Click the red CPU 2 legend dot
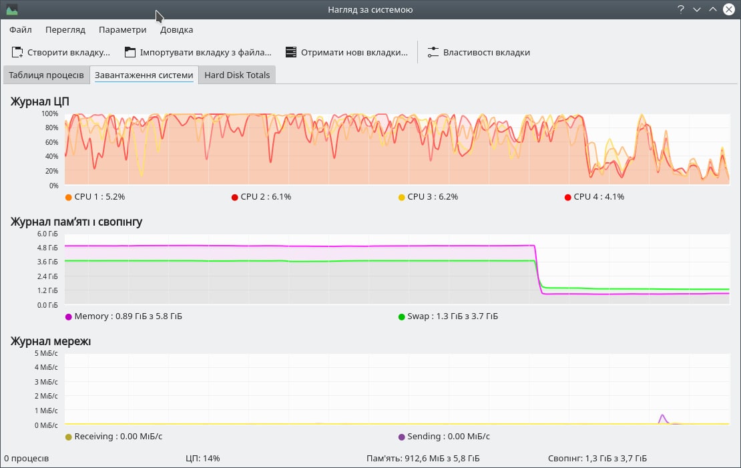The image size is (741, 468). click(235, 197)
